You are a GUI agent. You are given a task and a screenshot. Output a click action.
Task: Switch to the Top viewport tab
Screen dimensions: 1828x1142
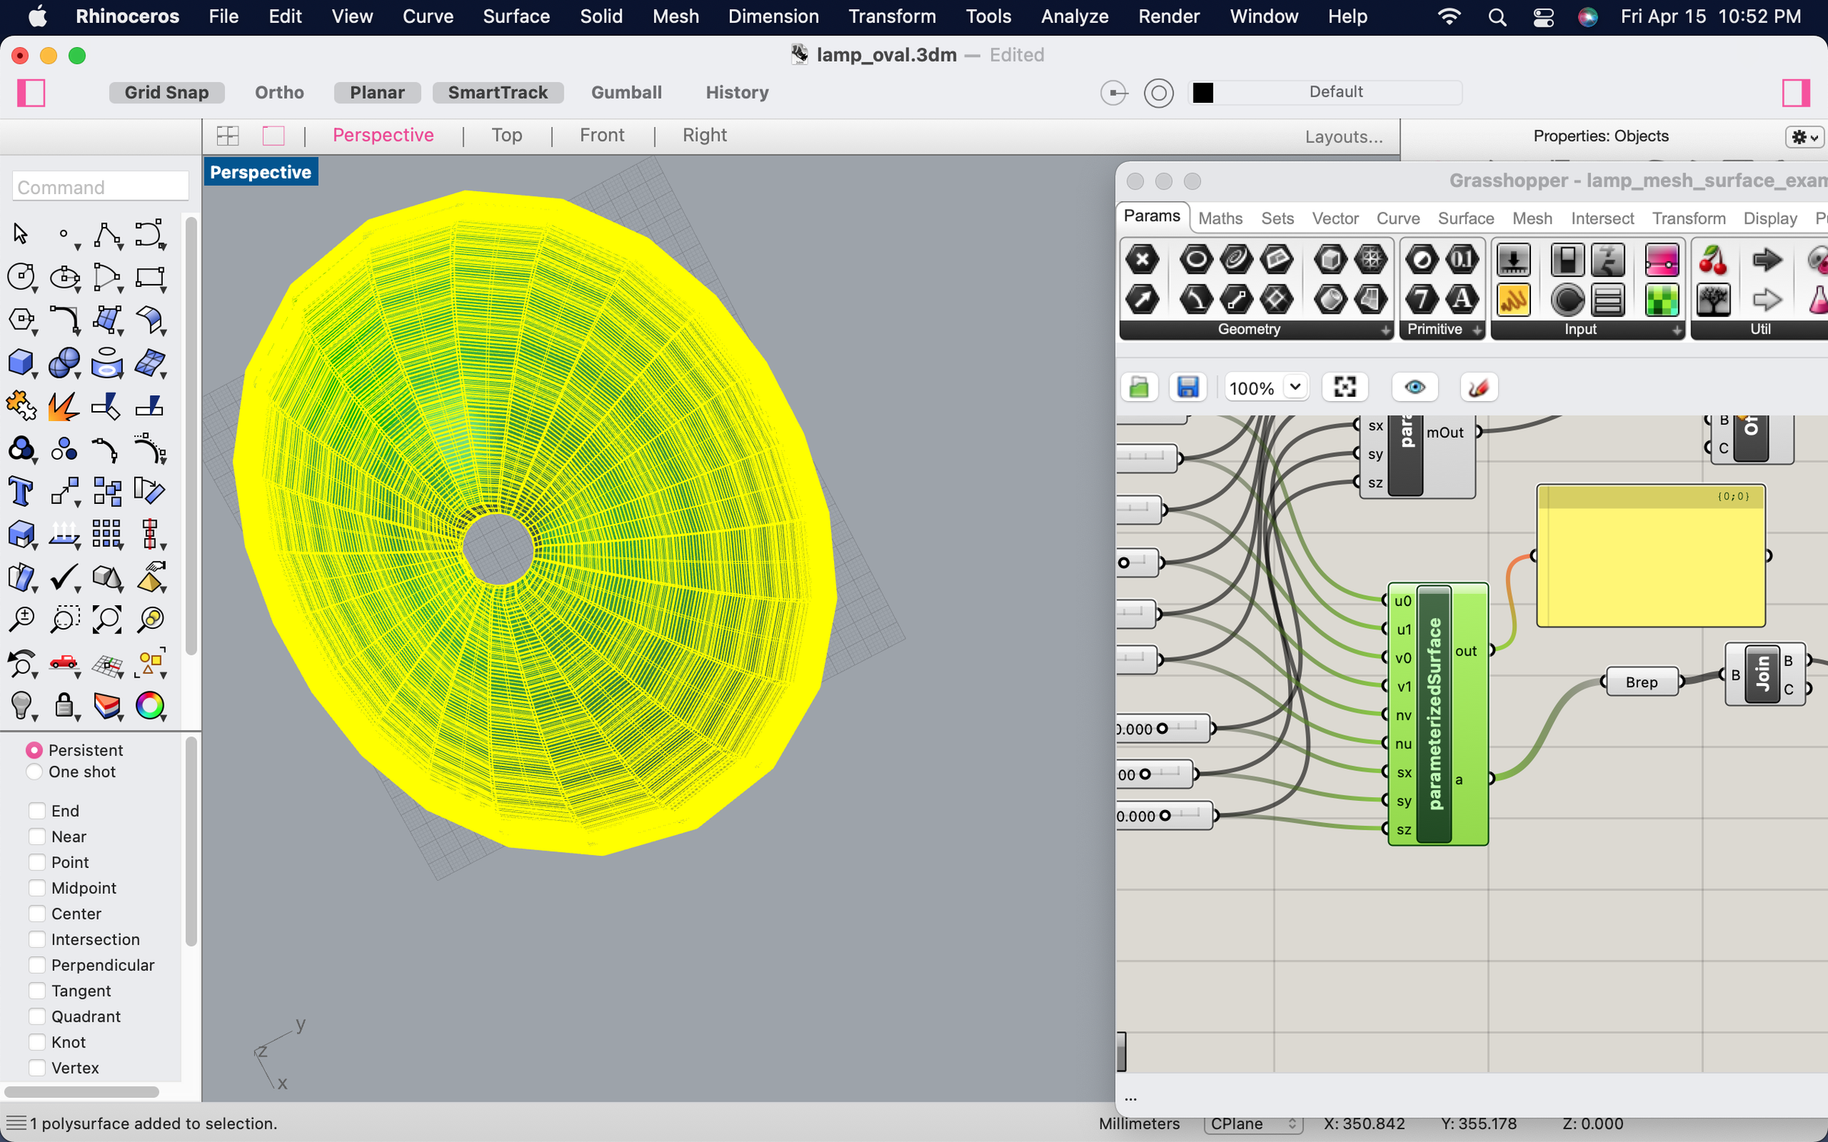click(x=507, y=135)
